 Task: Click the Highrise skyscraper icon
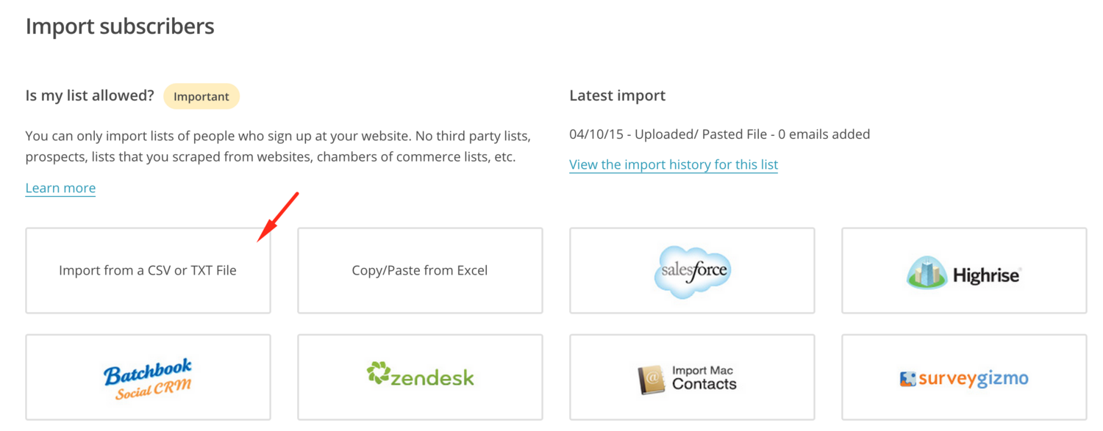925,273
